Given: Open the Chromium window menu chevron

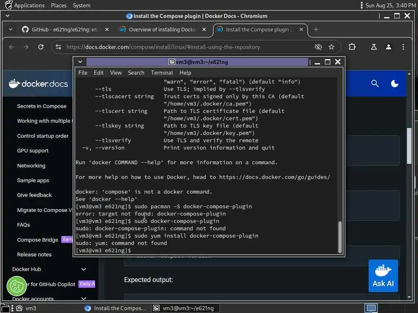Looking at the screenshot, I should pyautogui.click(x=7, y=16).
